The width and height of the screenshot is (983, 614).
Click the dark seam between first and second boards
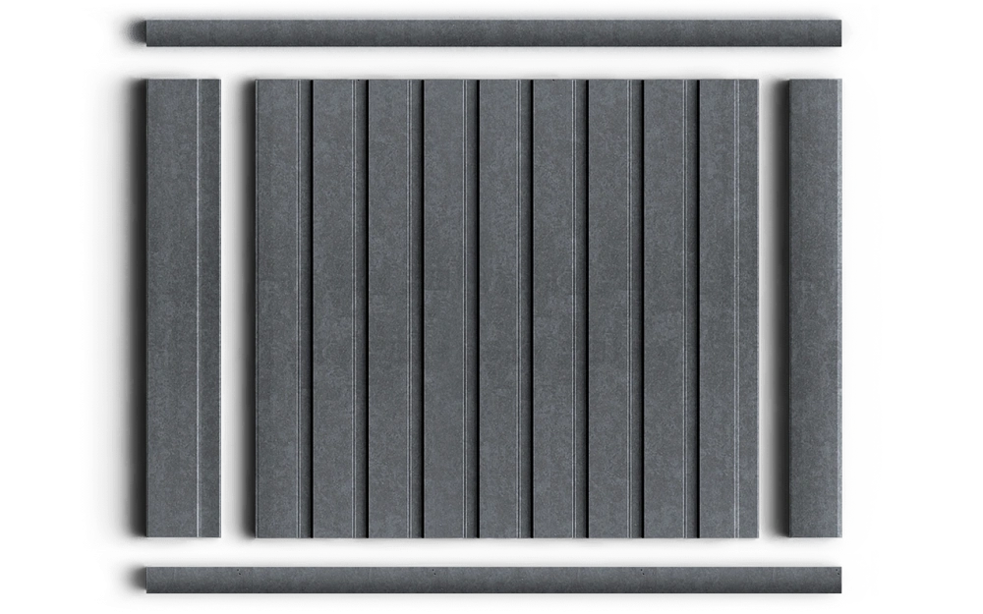pyautogui.click(x=313, y=308)
